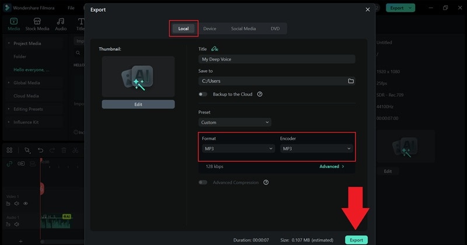Click the plus icon below the tracks
Viewport: 467px width, 245px height.
20,241
